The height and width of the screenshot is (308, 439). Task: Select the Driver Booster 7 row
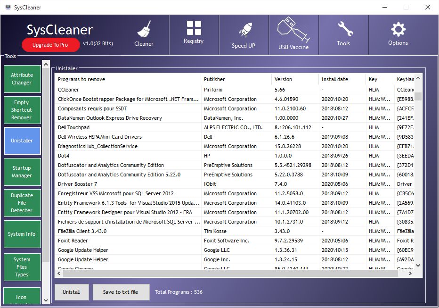(x=235, y=184)
